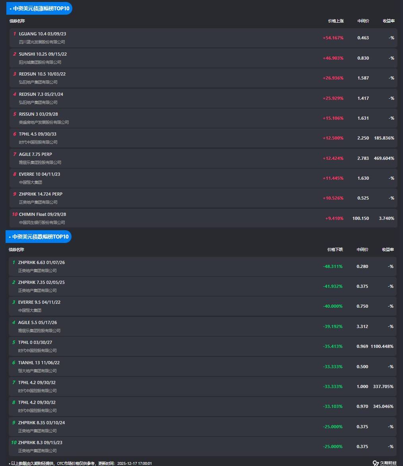Viewport: 403px width, 466px height.
Task: Open the TPHL 0 03/30/27 bond
Action: pyautogui.click(x=35, y=342)
